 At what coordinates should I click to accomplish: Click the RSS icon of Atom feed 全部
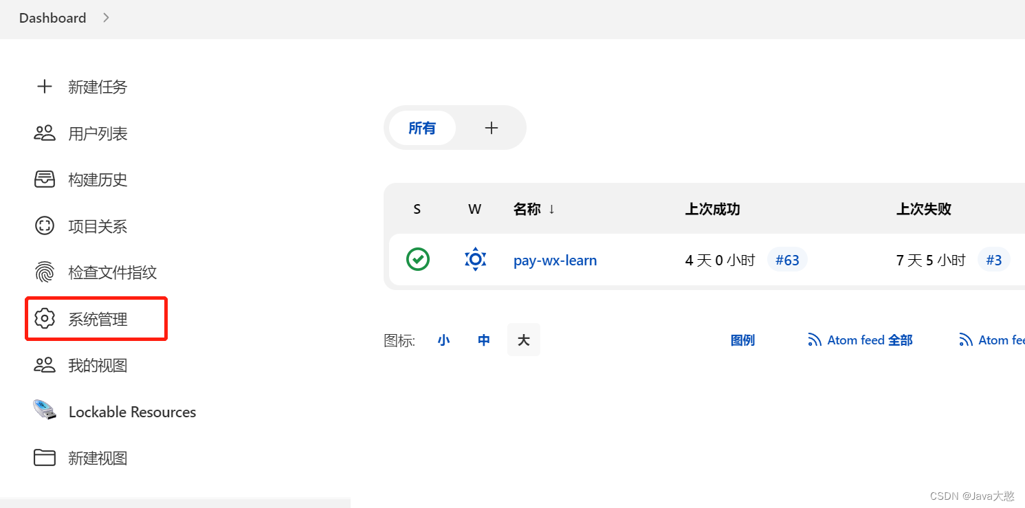(x=815, y=340)
